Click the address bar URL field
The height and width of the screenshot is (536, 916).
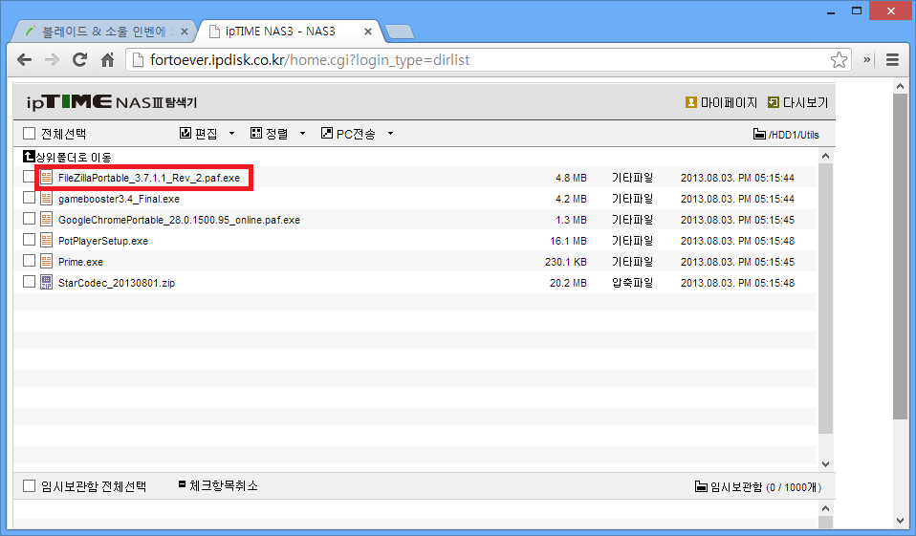[478, 60]
